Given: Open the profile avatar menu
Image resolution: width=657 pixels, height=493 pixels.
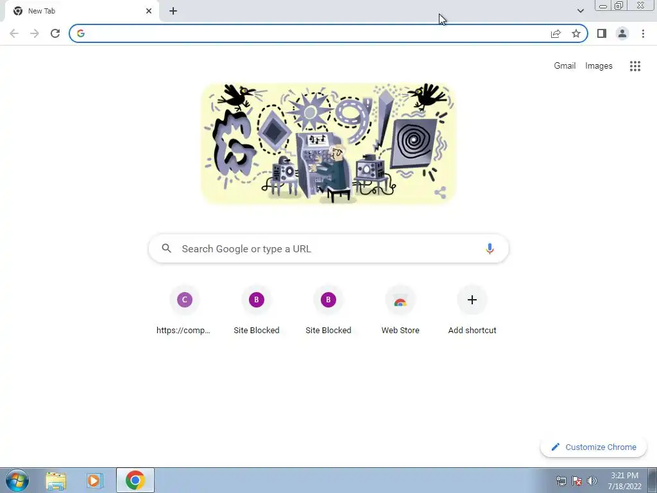Looking at the screenshot, I should click(622, 33).
